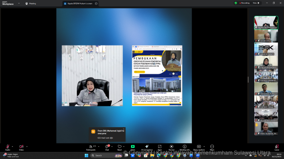Select the BSK logo participant thumbnail
This screenshot has height=159, width=284.
click(x=266, y=49)
